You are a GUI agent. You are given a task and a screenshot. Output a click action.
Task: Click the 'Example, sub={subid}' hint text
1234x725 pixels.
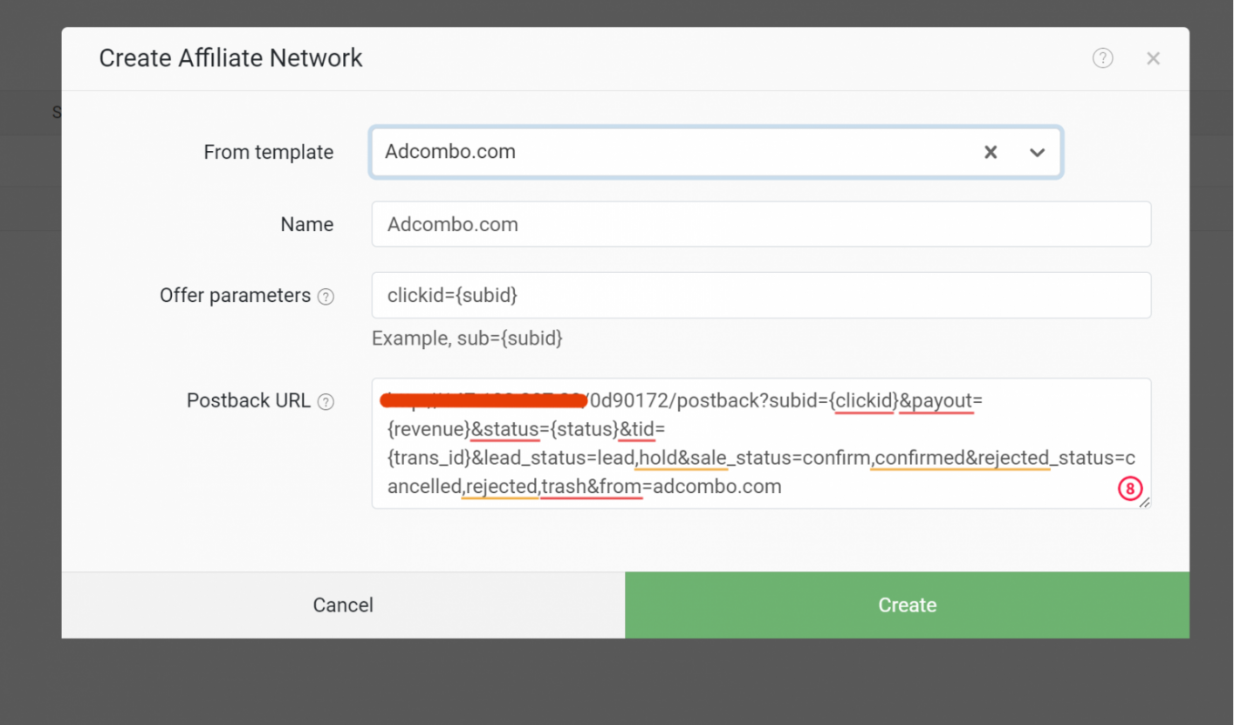click(467, 339)
